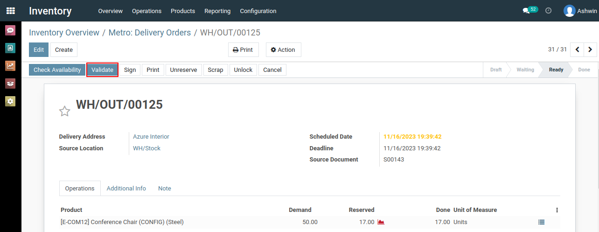The image size is (599, 232).
Task: Open the apps grid menu icon
Action: [x=10, y=10]
